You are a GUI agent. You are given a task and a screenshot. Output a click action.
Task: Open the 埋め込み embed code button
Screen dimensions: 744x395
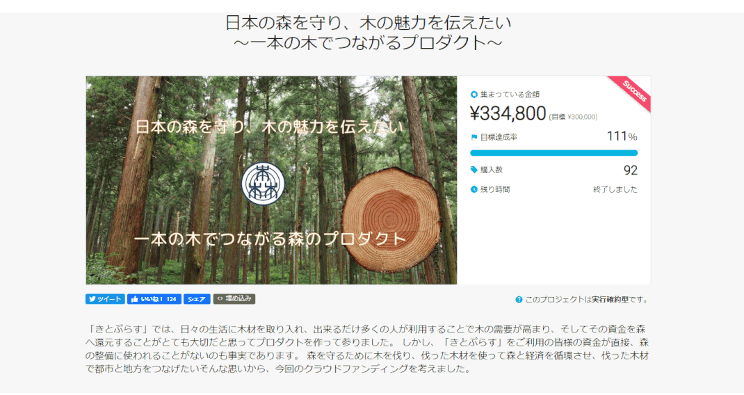(x=234, y=298)
